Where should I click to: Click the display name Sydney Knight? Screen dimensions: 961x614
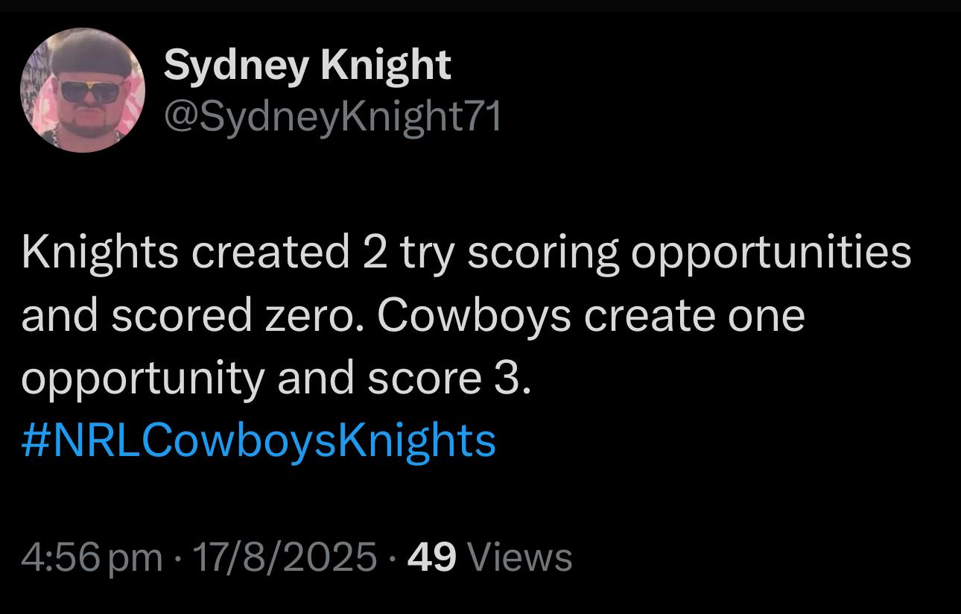coord(307,65)
